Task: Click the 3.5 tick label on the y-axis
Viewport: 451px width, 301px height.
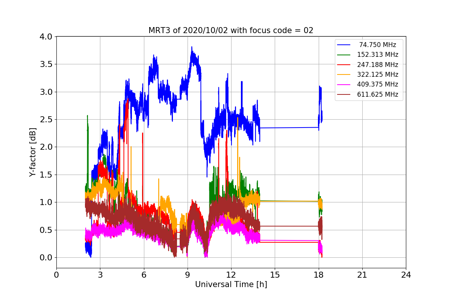Action: 46,64
